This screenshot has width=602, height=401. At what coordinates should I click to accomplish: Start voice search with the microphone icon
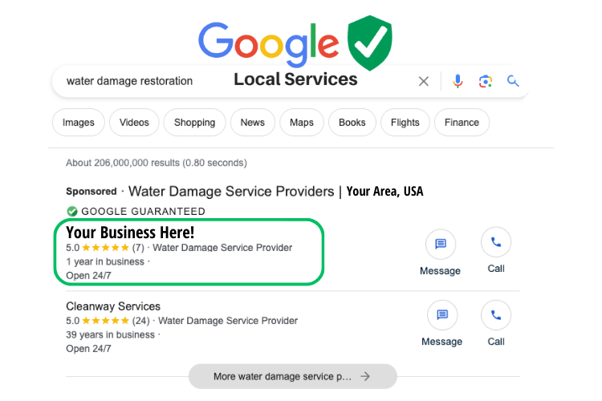458,81
